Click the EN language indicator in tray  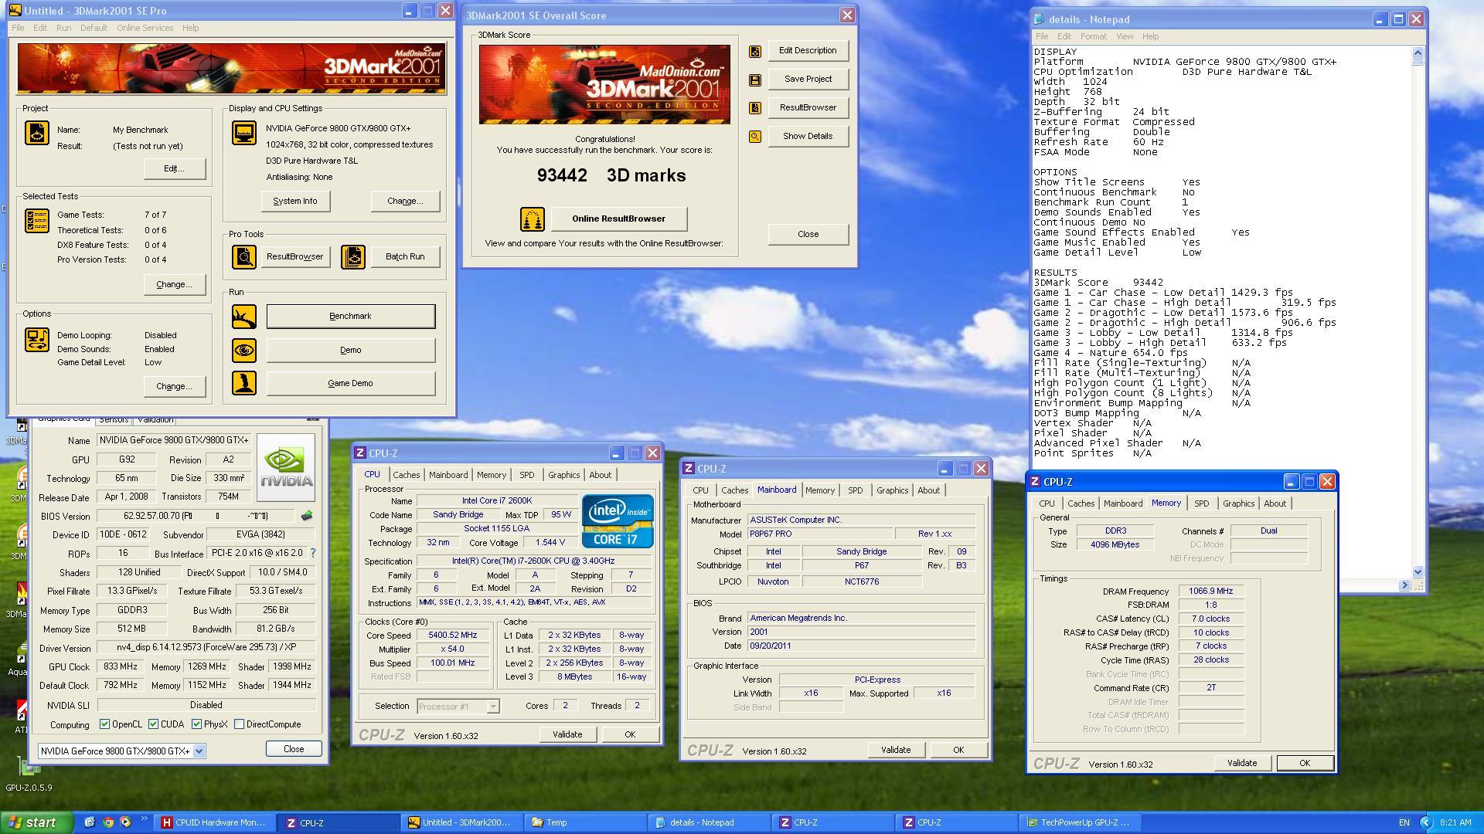1404,822
